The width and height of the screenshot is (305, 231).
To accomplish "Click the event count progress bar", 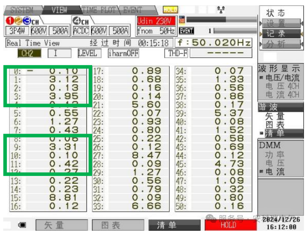I will [x=235, y=30].
